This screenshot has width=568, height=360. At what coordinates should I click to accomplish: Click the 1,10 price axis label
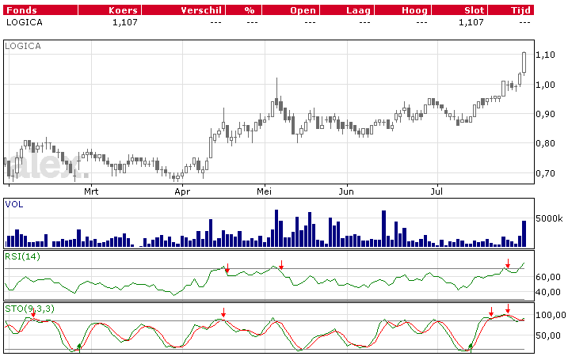click(x=545, y=55)
